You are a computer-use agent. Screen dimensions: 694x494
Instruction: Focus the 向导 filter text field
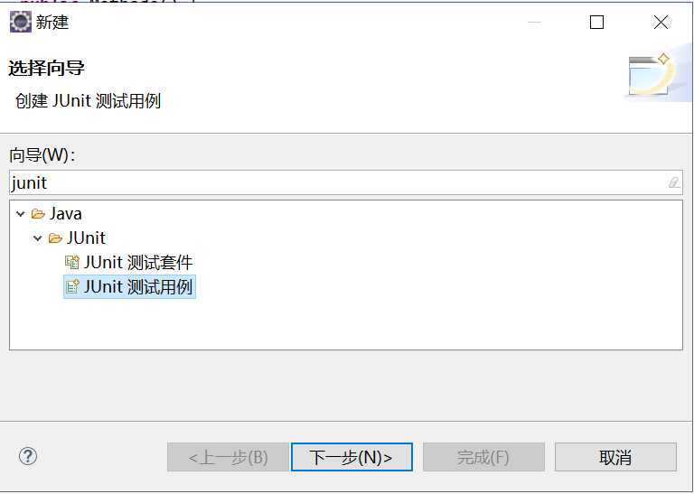[x=346, y=182]
